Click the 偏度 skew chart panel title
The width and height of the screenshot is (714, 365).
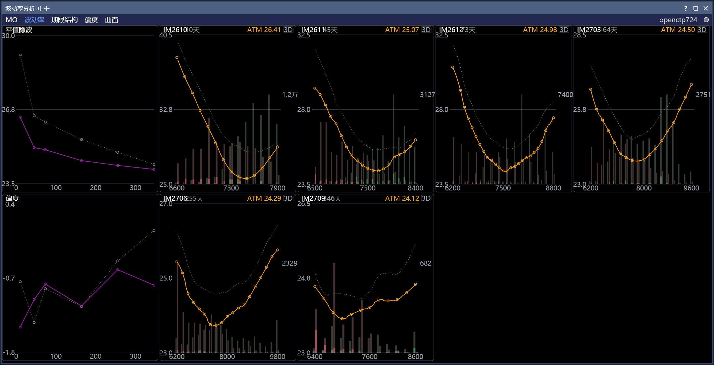pos(12,198)
